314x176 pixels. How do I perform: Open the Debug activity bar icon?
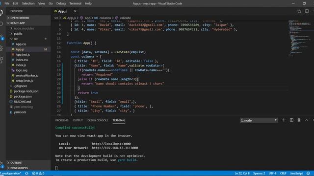pos(1,48)
